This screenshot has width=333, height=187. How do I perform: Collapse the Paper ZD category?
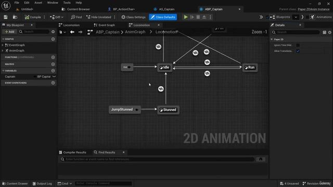tap(272, 39)
